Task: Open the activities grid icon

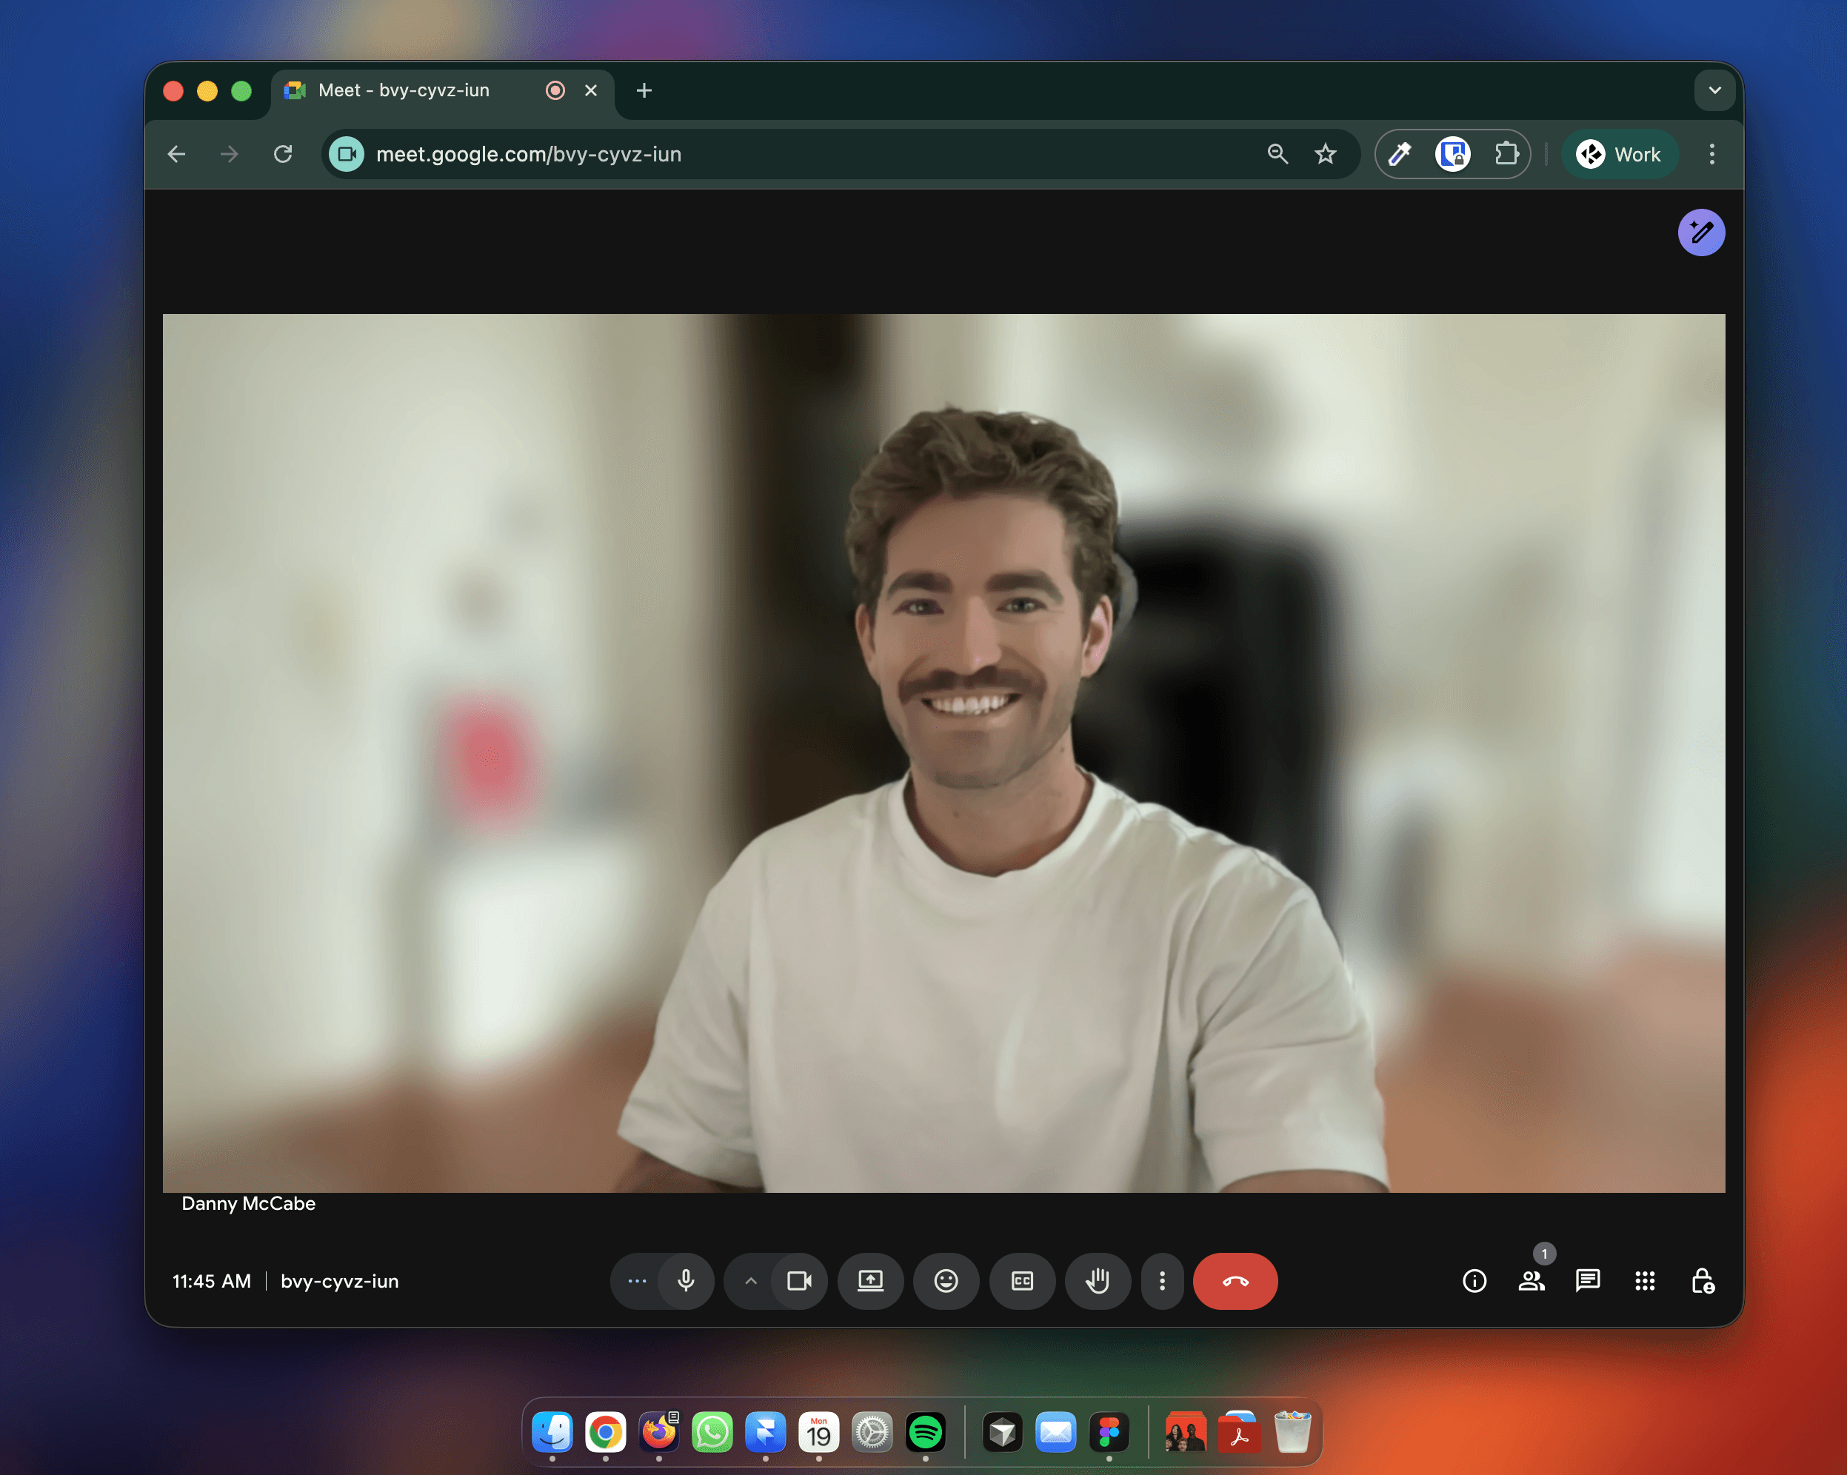Action: pos(1644,1280)
